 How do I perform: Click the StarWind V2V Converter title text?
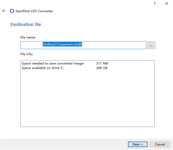pos(34,11)
